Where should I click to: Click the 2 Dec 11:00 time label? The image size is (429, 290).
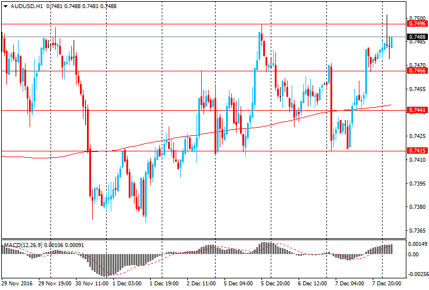click(201, 284)
